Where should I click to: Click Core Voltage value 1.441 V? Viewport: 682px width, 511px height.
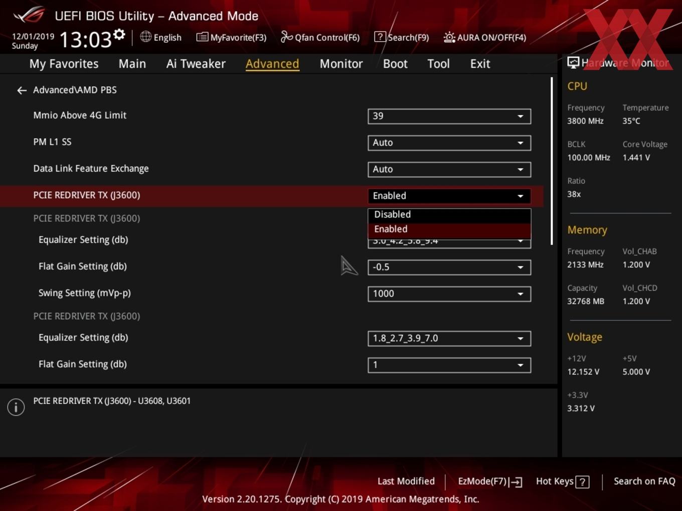pos(636,158)
